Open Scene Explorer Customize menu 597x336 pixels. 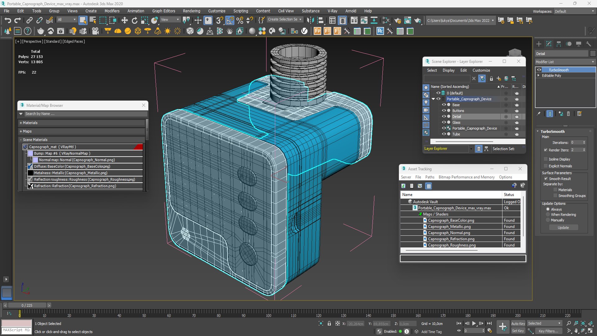481,70
